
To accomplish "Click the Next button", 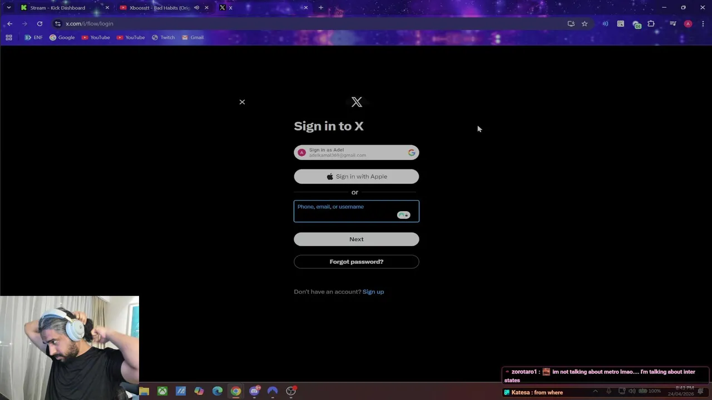I will (x=357, y=239).
